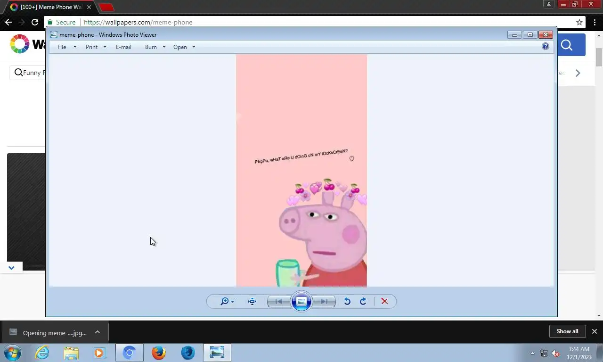Open the Burn menu
This screenshot has height=362, width=603.
[151, 47]
